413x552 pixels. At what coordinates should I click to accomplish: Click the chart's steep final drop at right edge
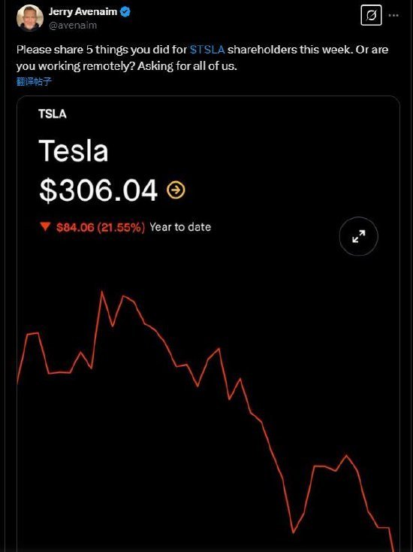pyautogui.click(x=391, y=539)
